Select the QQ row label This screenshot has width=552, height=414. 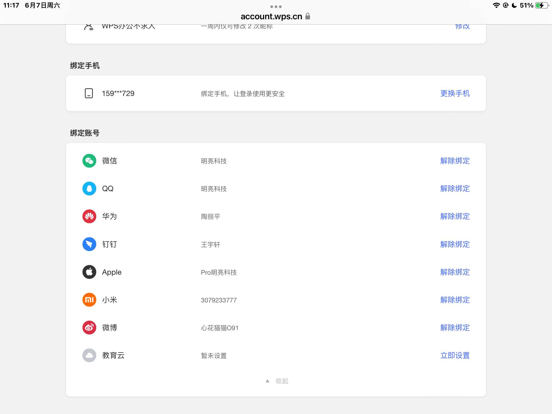(108, 189)
